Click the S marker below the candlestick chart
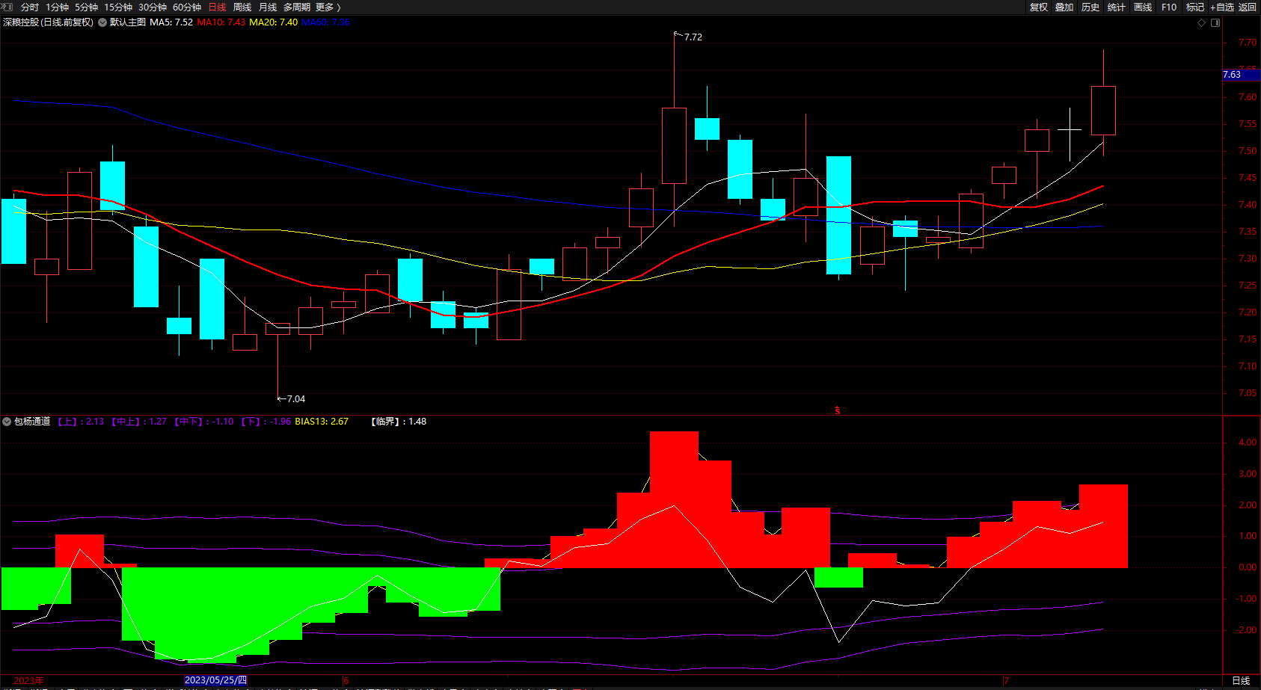Viewport: 1261px width, 690px height. [838, 410]
